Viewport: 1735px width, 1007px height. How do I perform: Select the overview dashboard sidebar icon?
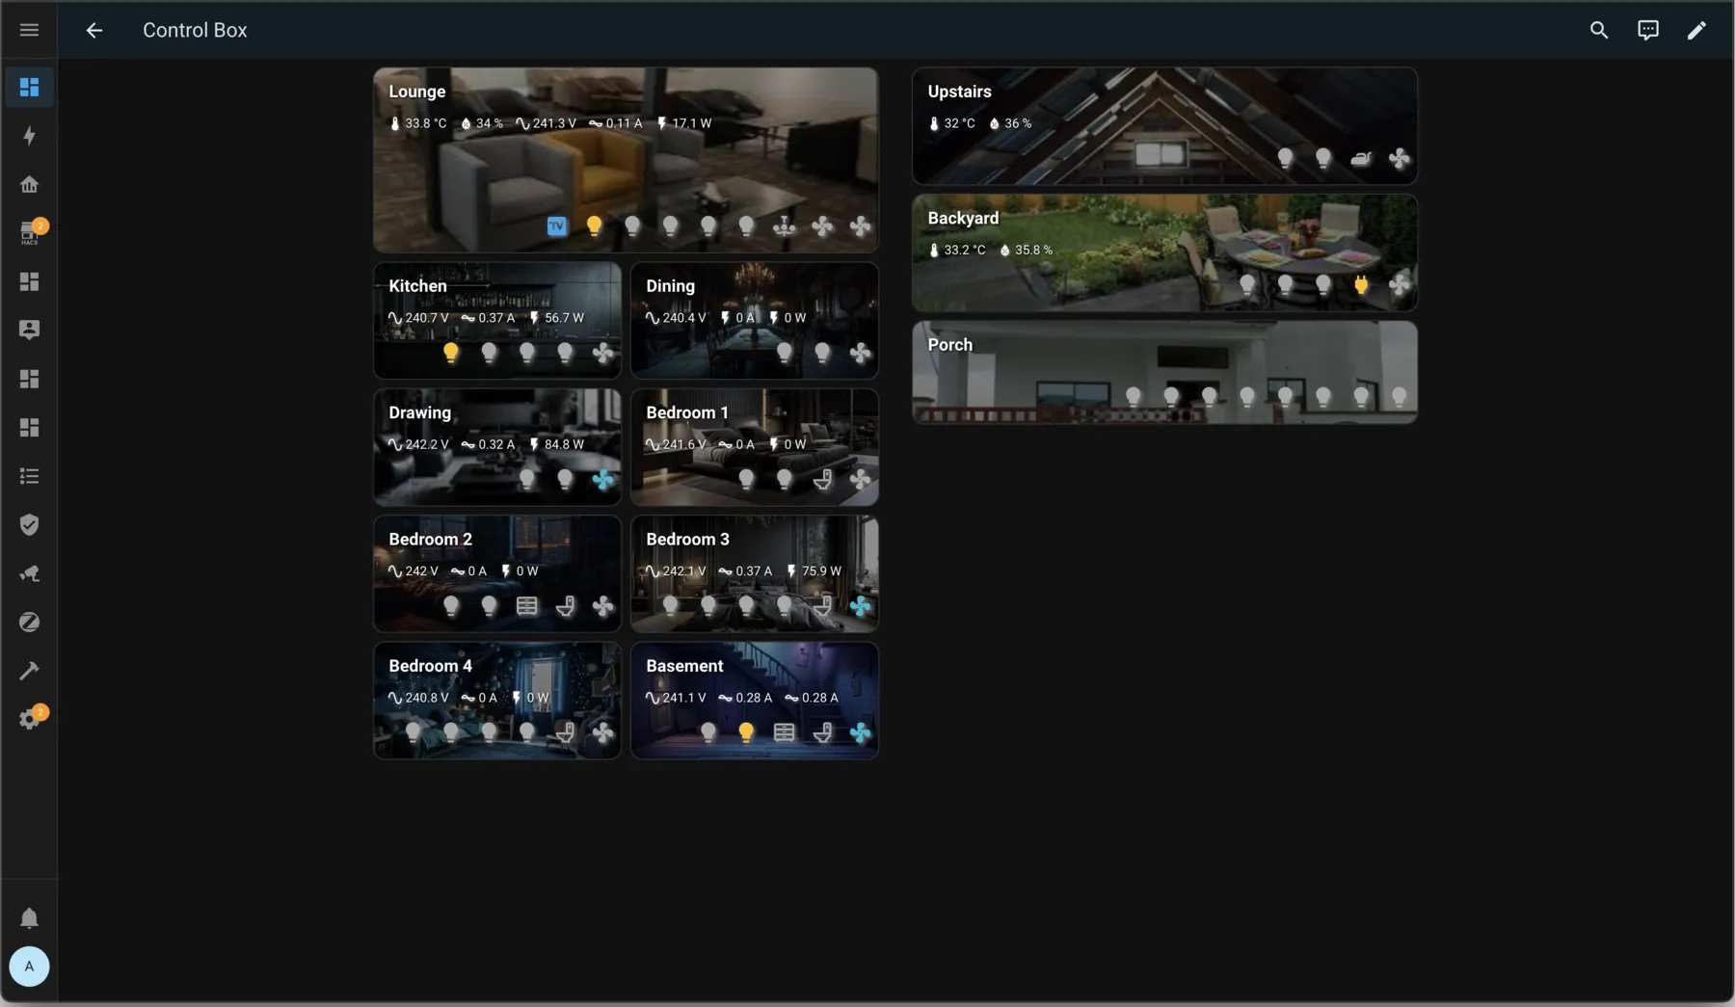(x=29, y=87)
